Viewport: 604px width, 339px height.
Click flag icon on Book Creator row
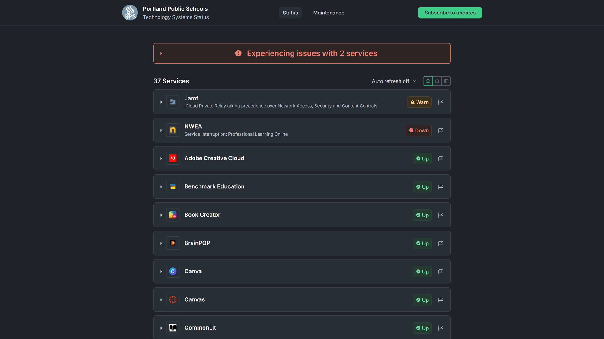click(x=440, y=215)
